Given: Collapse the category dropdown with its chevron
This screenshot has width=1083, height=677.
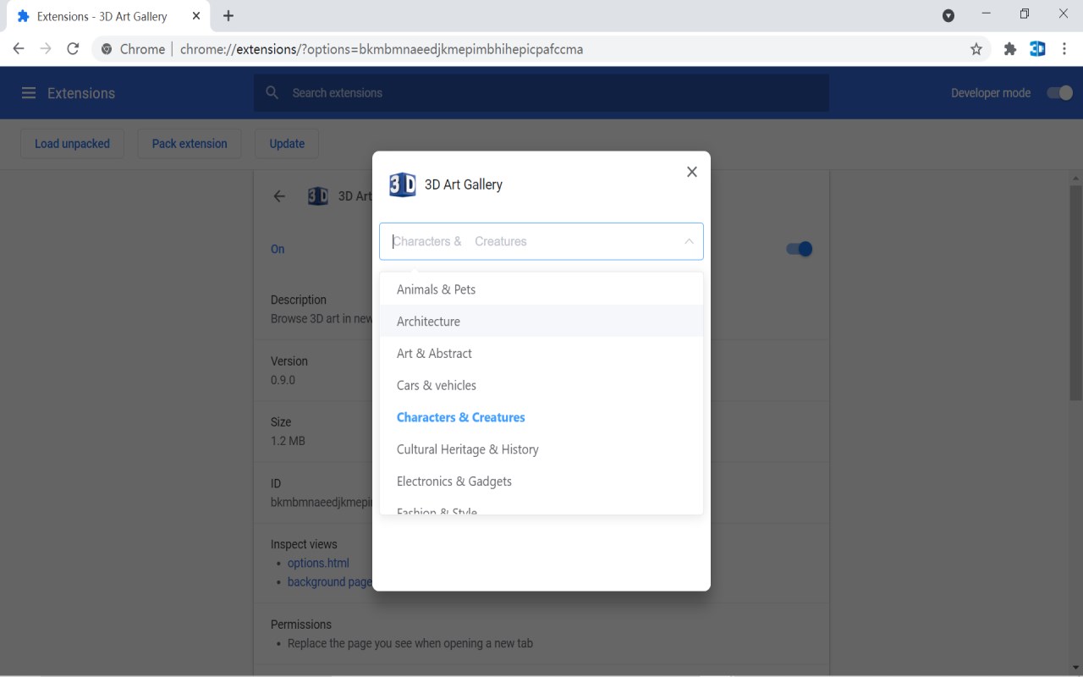Looking at the screenshot, I should pyautogui.click(x=689, y=241).
